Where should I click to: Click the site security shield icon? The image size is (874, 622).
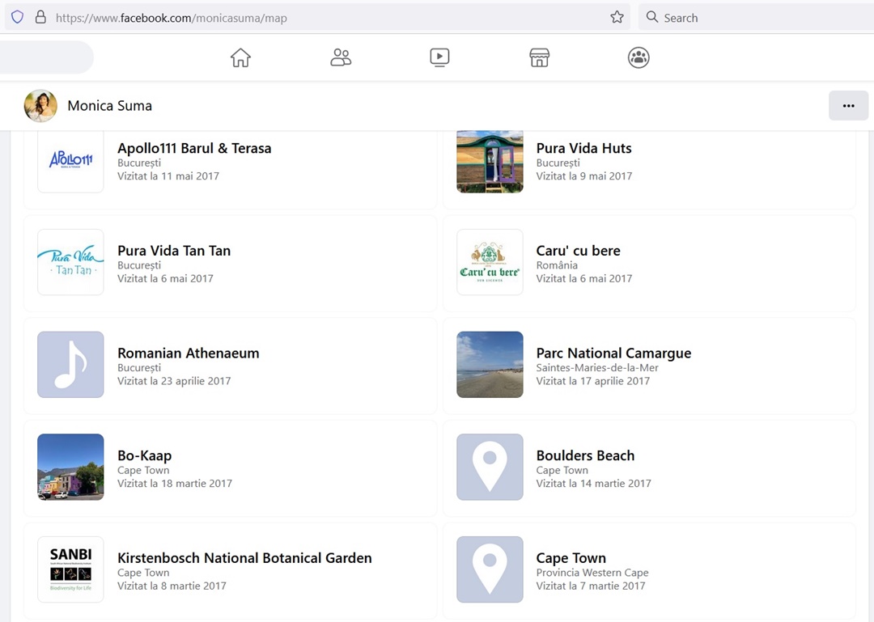pyautogui.click(x=17, y=17)
